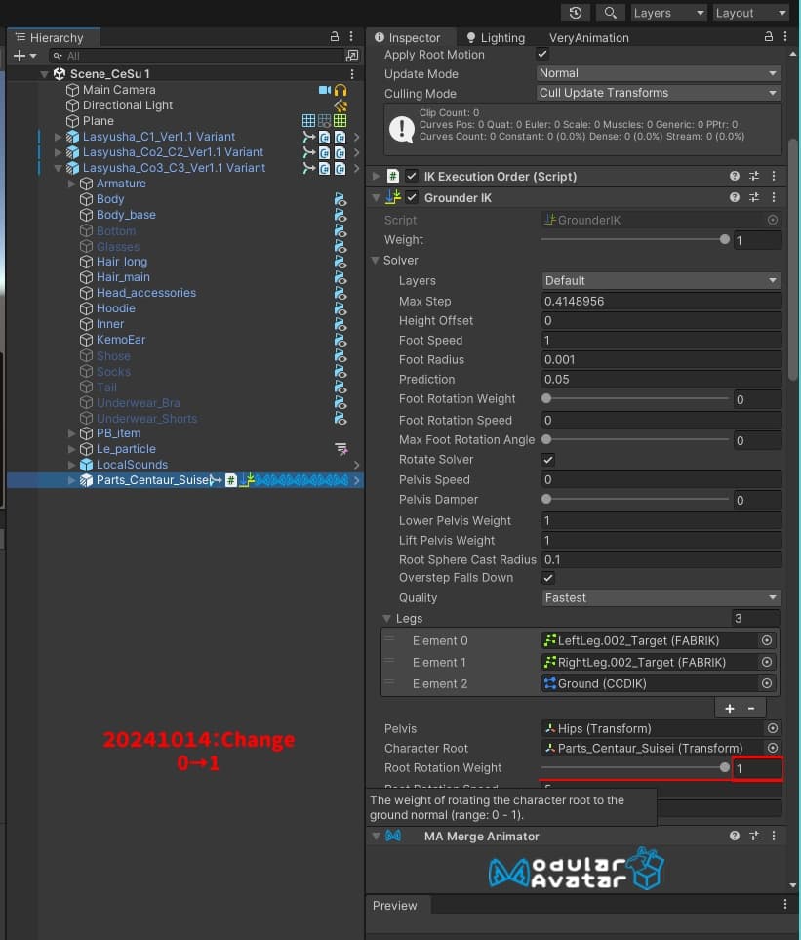Viewport: 801px width, 940px height.
Task: Click the Max Step value field
Action: tap(661, 301)
